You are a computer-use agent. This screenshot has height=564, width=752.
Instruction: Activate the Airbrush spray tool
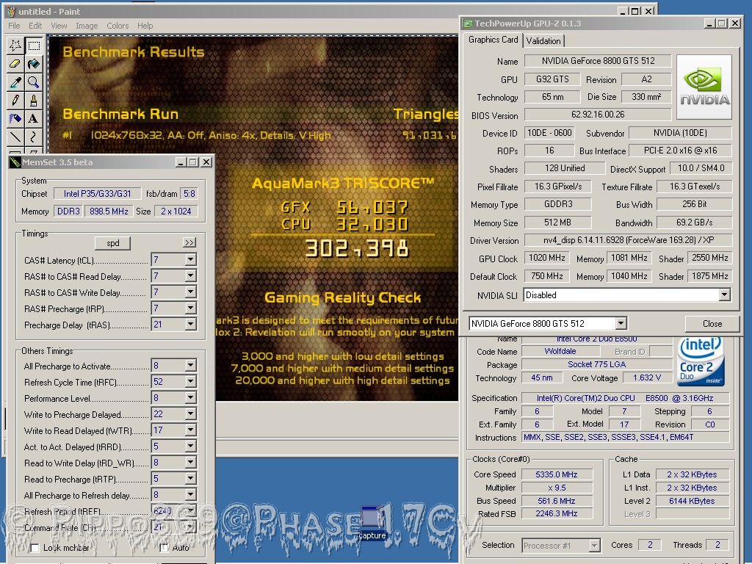15,118
